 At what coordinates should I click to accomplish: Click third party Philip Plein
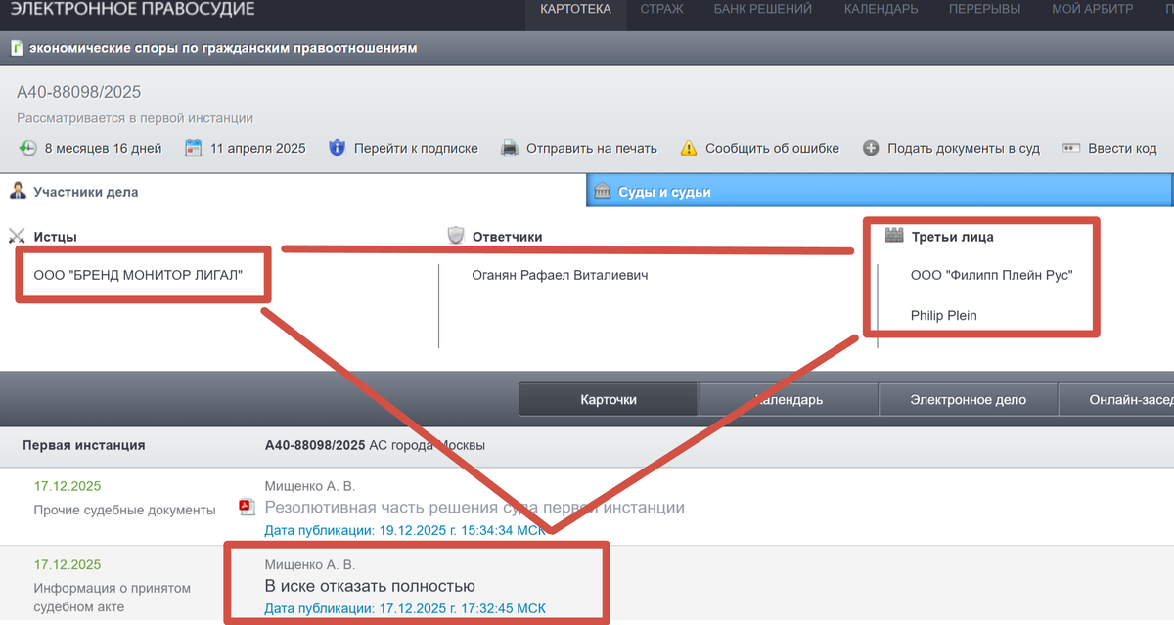[944, 315]
